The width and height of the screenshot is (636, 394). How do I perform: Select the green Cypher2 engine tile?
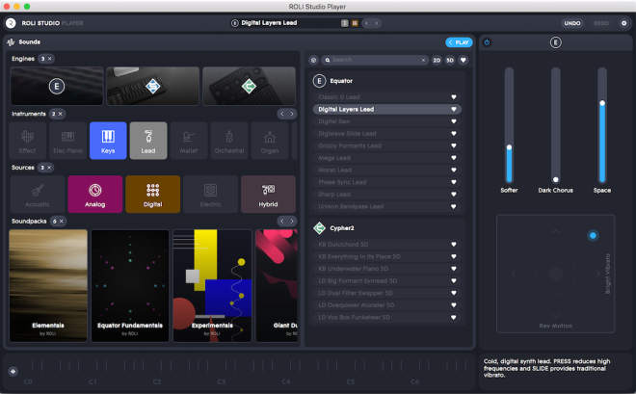249,86
